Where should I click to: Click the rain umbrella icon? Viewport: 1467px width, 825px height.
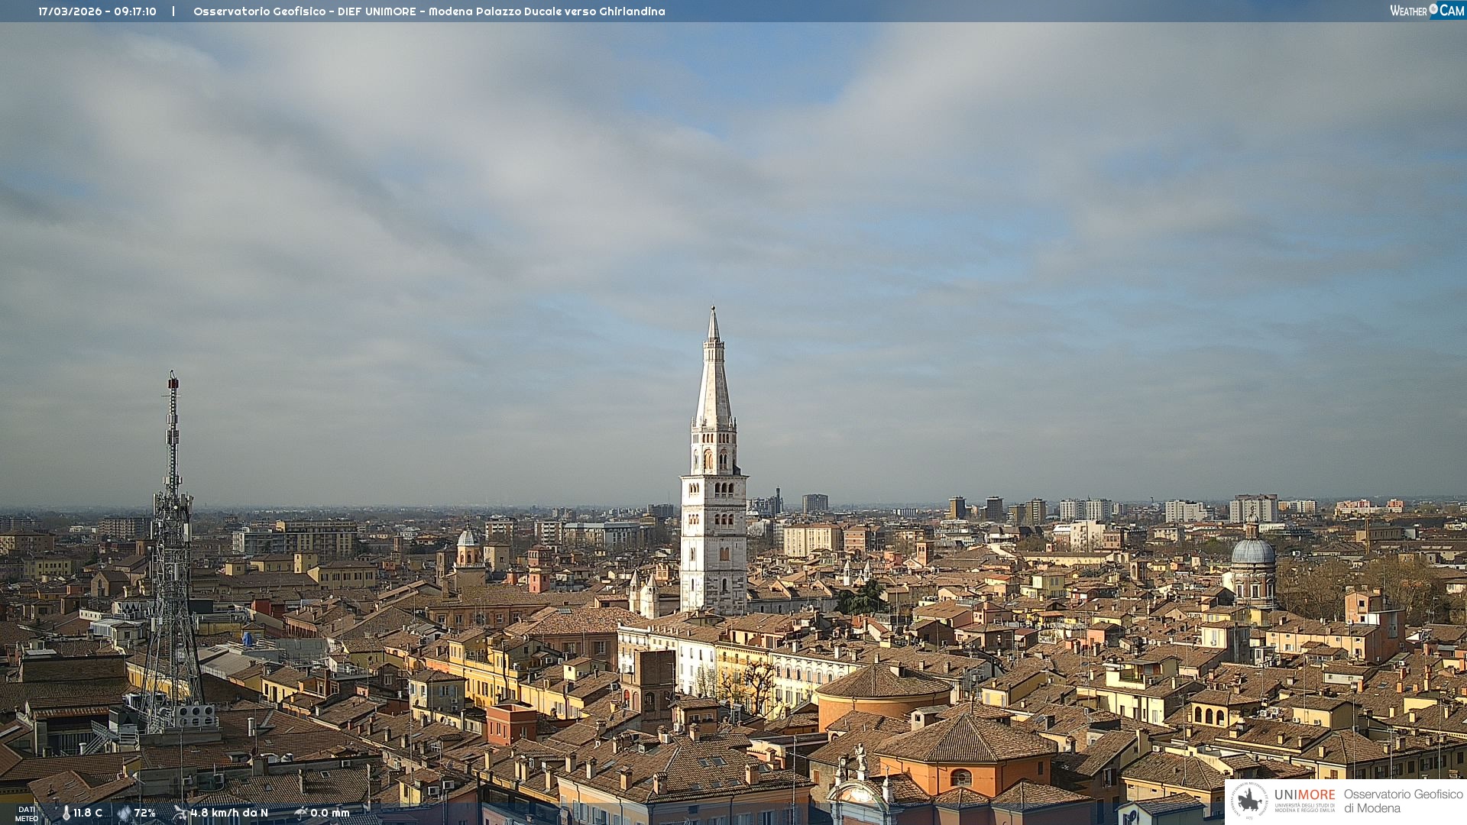(x=301, y=813)
